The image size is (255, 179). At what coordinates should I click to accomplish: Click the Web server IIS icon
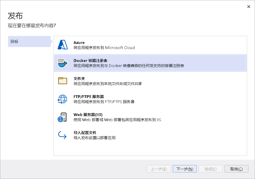(62, 117)
